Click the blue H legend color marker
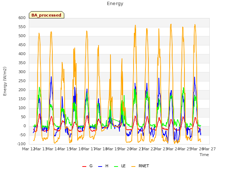The height and width of the screenshot is (173, 231). coord(100,167)
